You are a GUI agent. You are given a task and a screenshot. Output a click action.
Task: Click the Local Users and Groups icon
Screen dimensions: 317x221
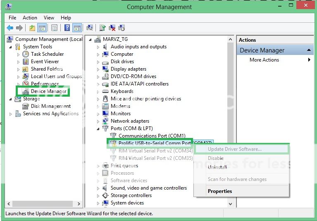point(26,76)
